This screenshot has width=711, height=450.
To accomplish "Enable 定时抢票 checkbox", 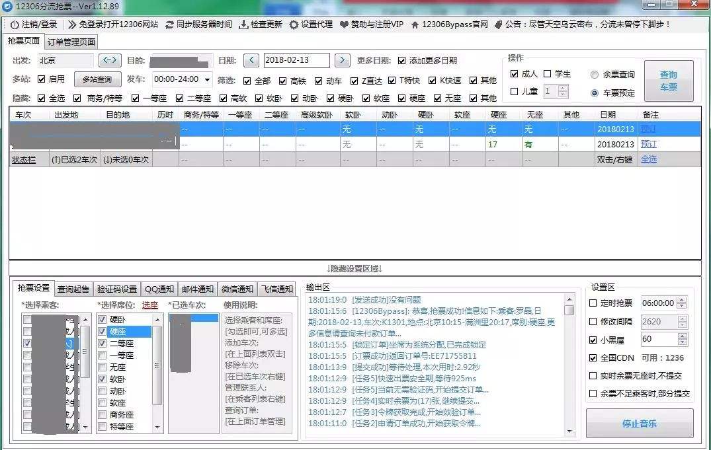I will 593,303.
